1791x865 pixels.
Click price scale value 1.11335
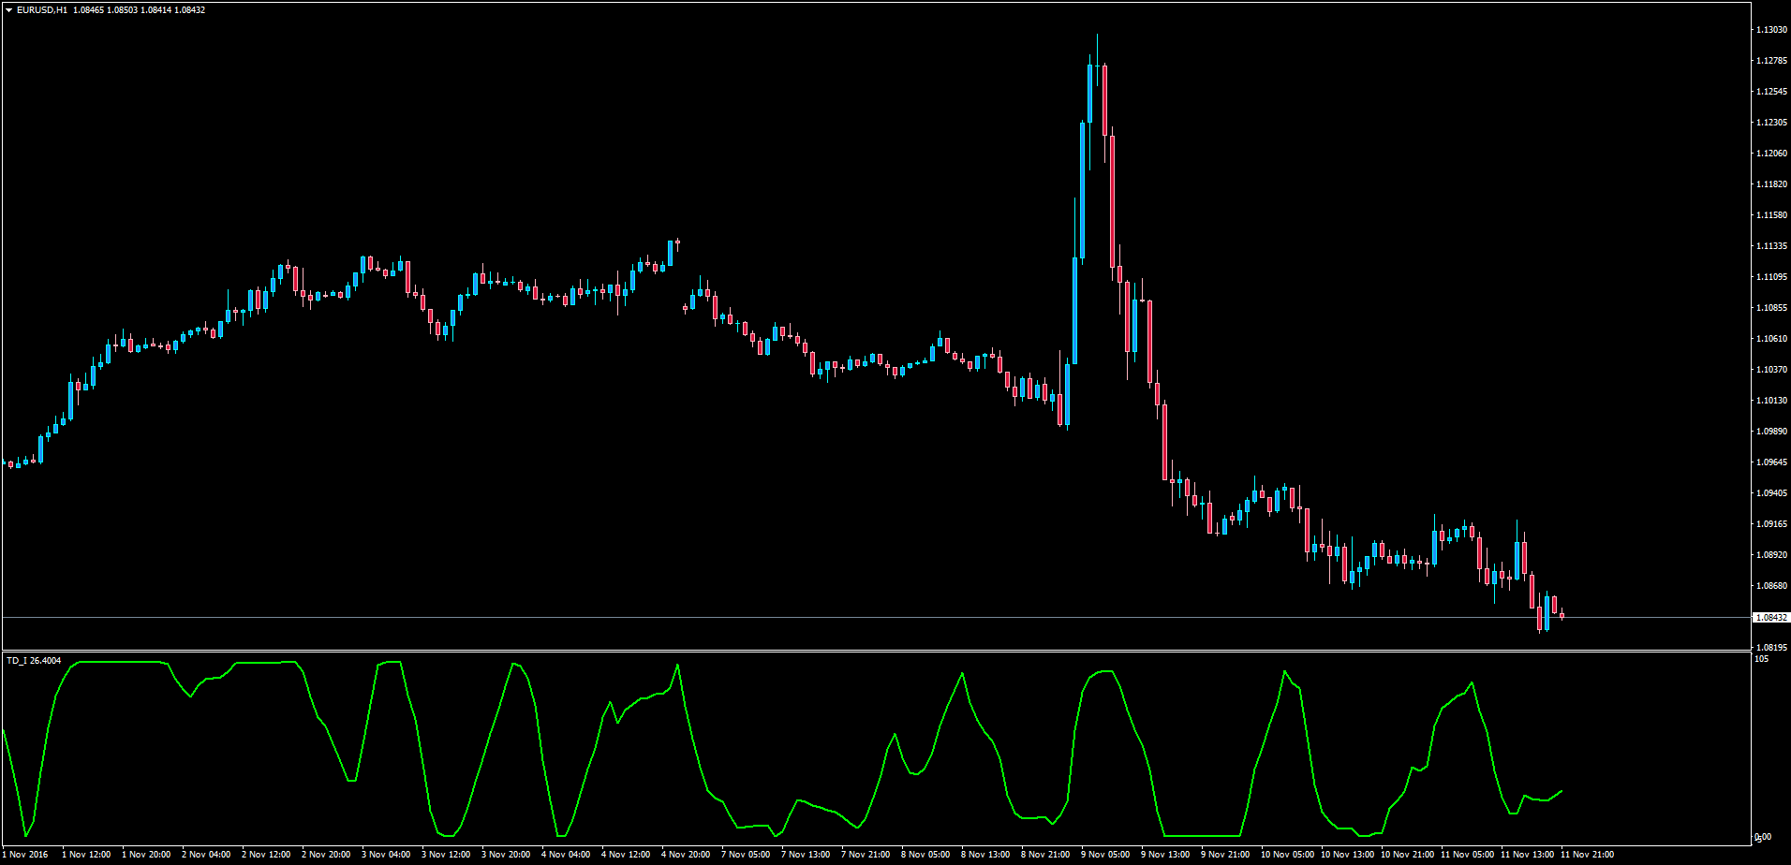click(x=1772, y=246)
